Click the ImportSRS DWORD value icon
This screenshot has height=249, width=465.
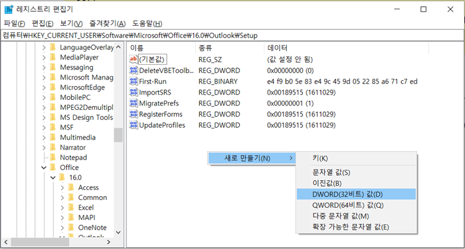[x=134, y=92]
